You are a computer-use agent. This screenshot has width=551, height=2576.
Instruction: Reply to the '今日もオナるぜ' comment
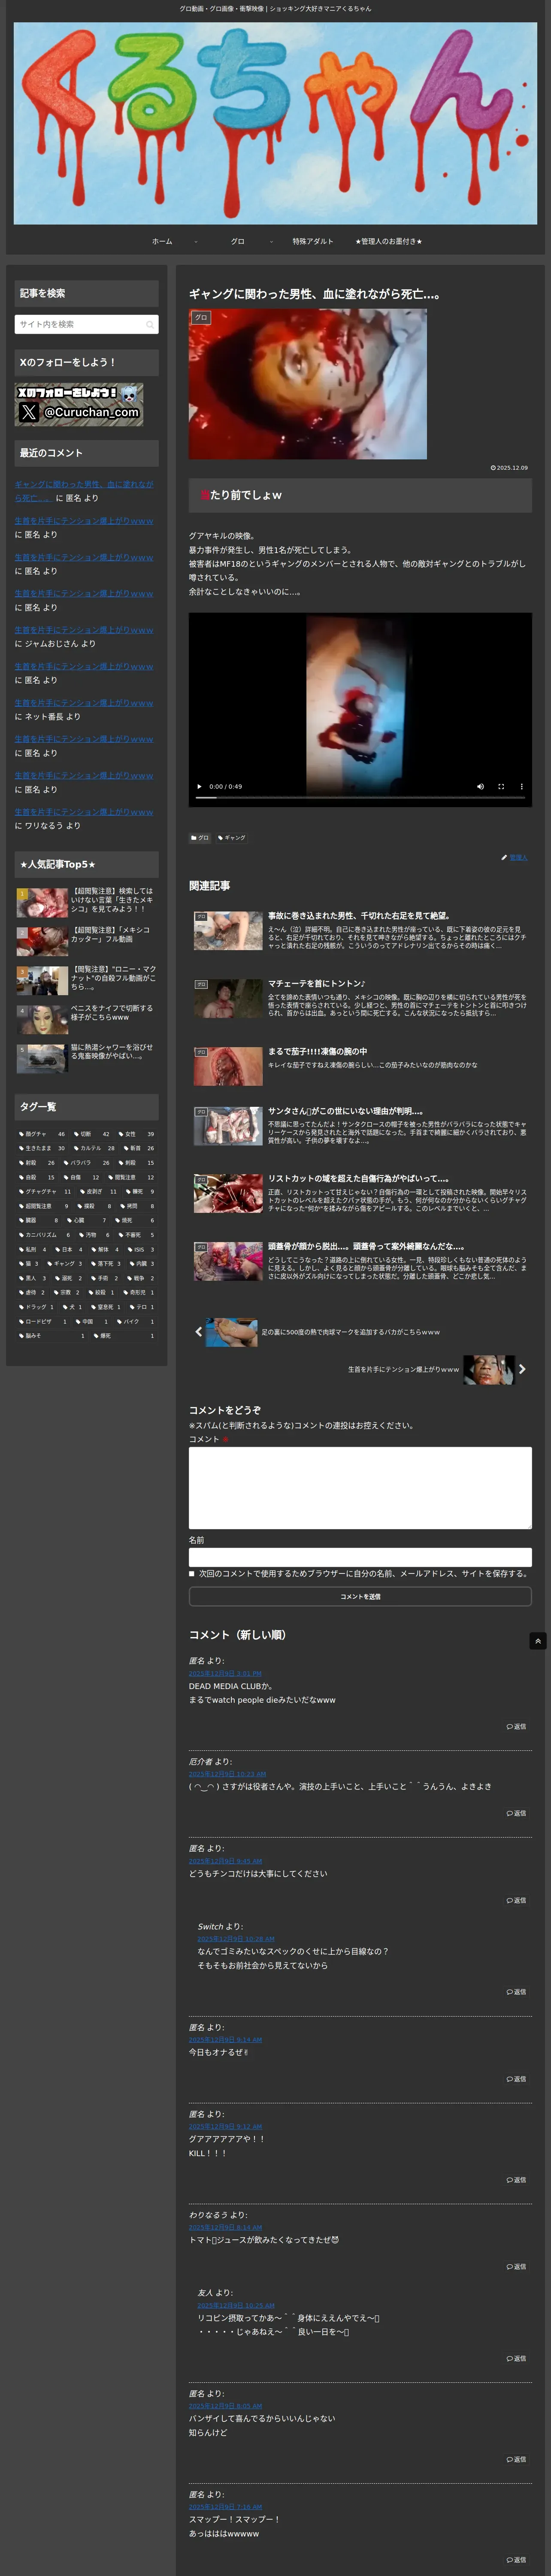[x=516, y=2079]
